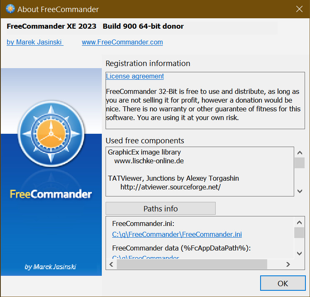This screenshot has height=297, width=310.
Task: Open the FreeCommander.ini file path link
Action: (x=177, y=234)
